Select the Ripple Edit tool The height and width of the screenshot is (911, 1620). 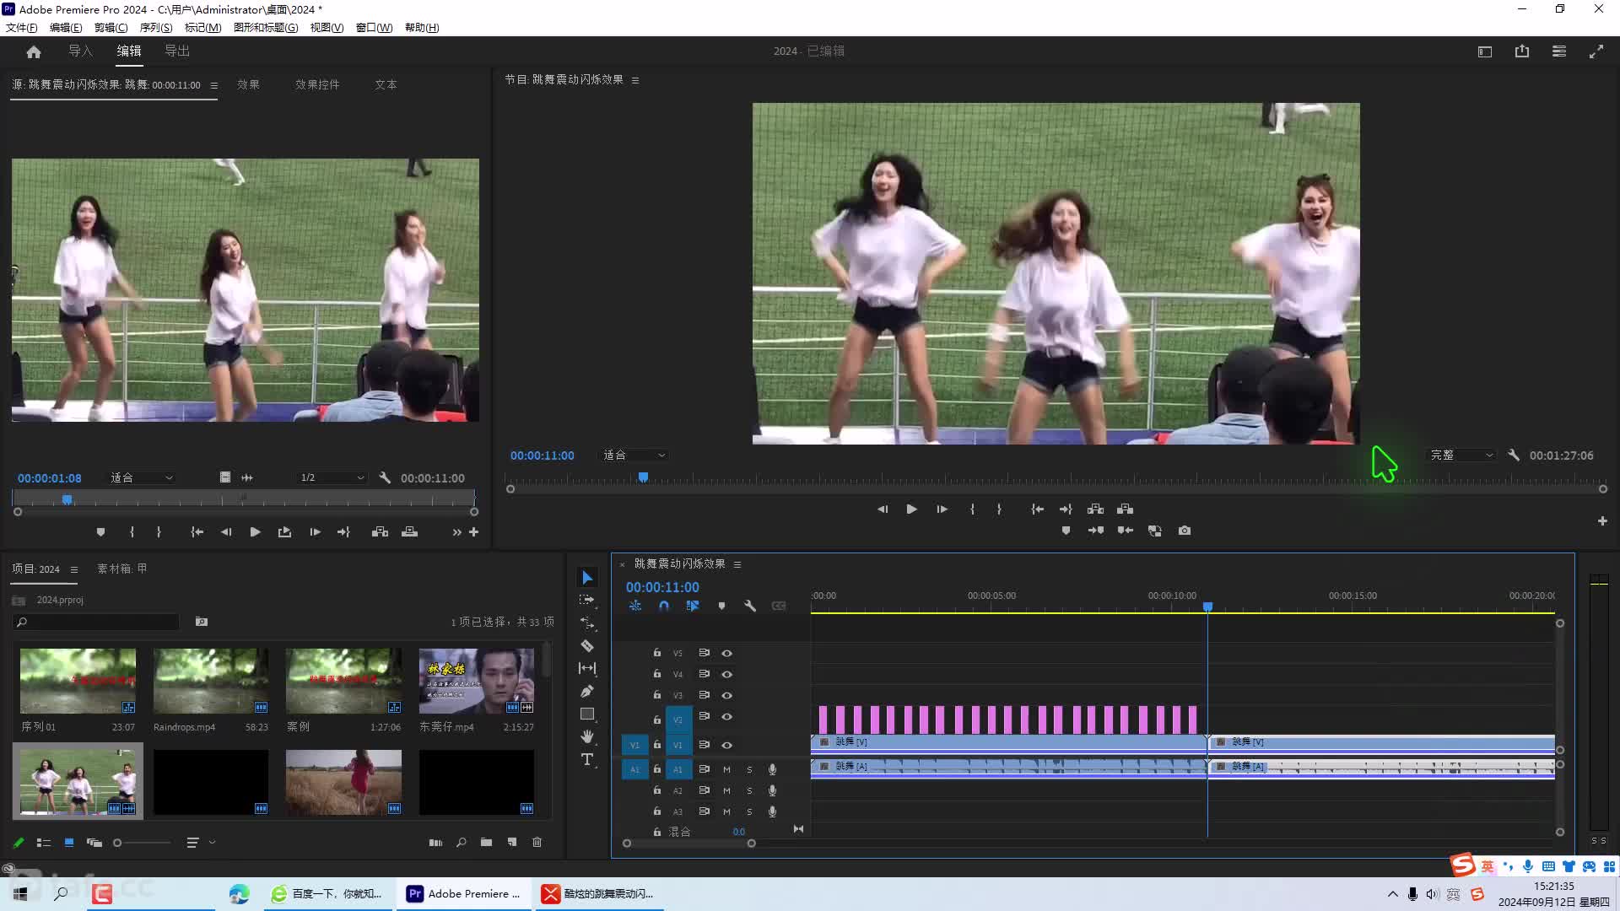click(x=587, y=623)
